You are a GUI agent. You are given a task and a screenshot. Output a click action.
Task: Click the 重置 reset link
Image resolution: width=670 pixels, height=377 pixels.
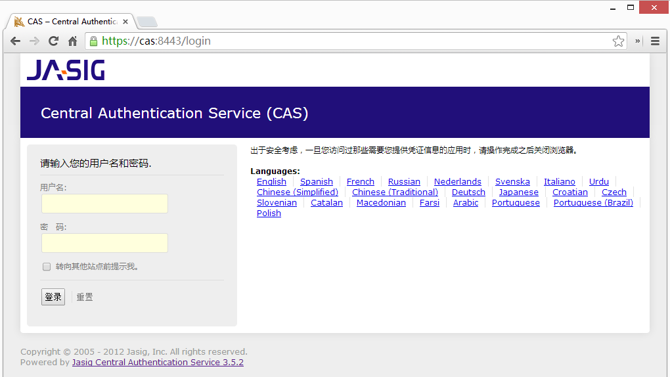point(85,297)
